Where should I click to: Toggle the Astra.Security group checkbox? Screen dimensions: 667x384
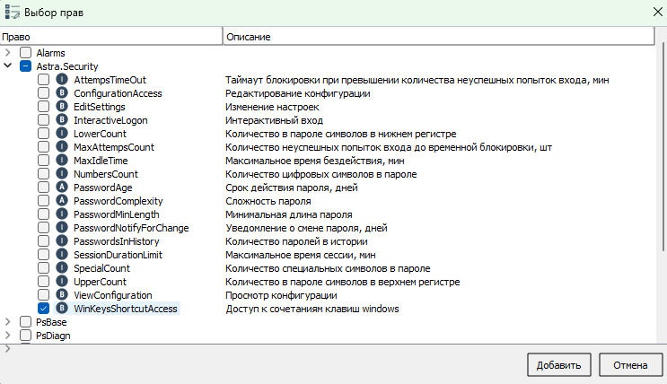click(26, 66)
